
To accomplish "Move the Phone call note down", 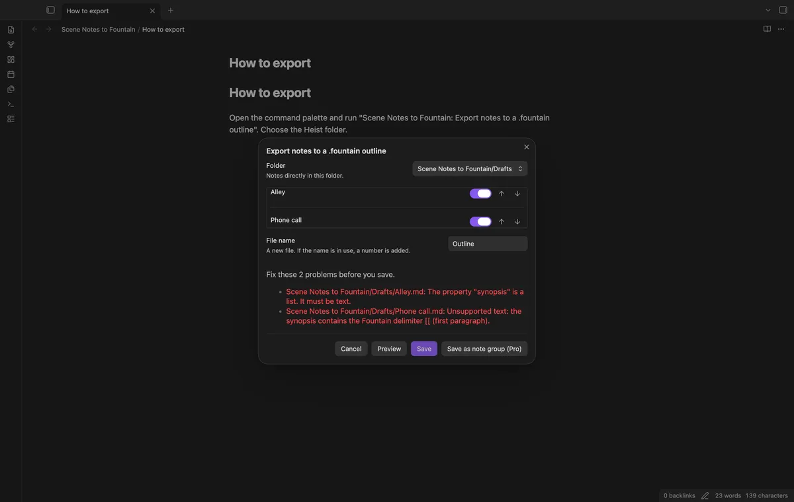I will click(517, 222).
